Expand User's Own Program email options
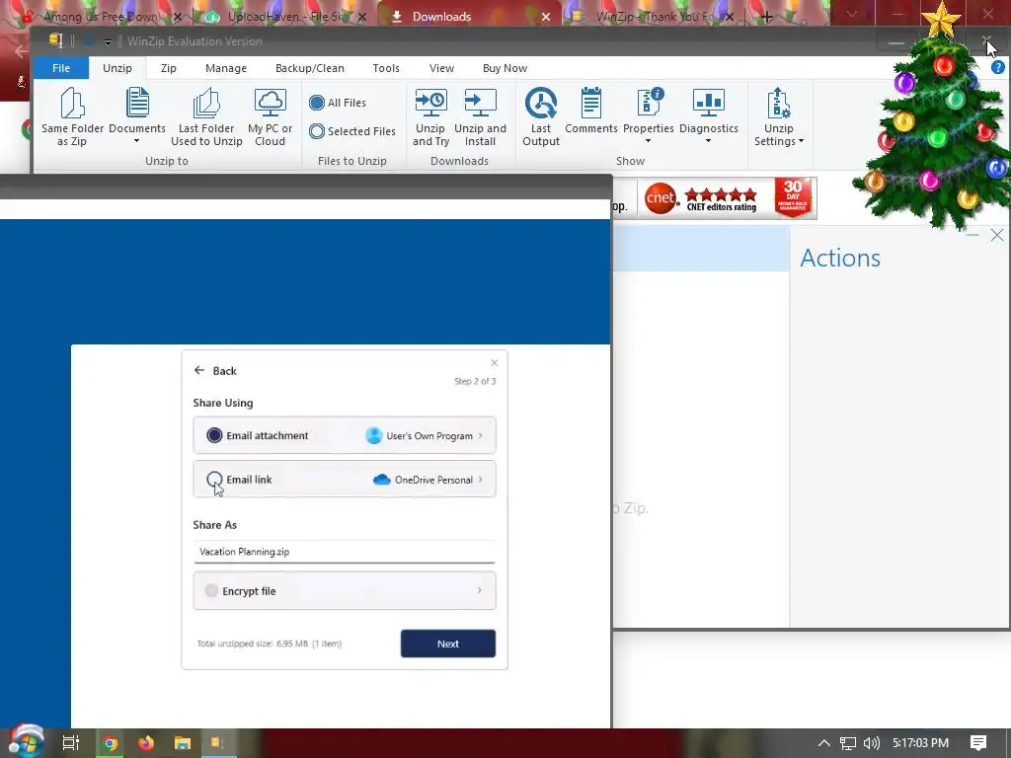 pyautogui.click(x=481, y=435)
